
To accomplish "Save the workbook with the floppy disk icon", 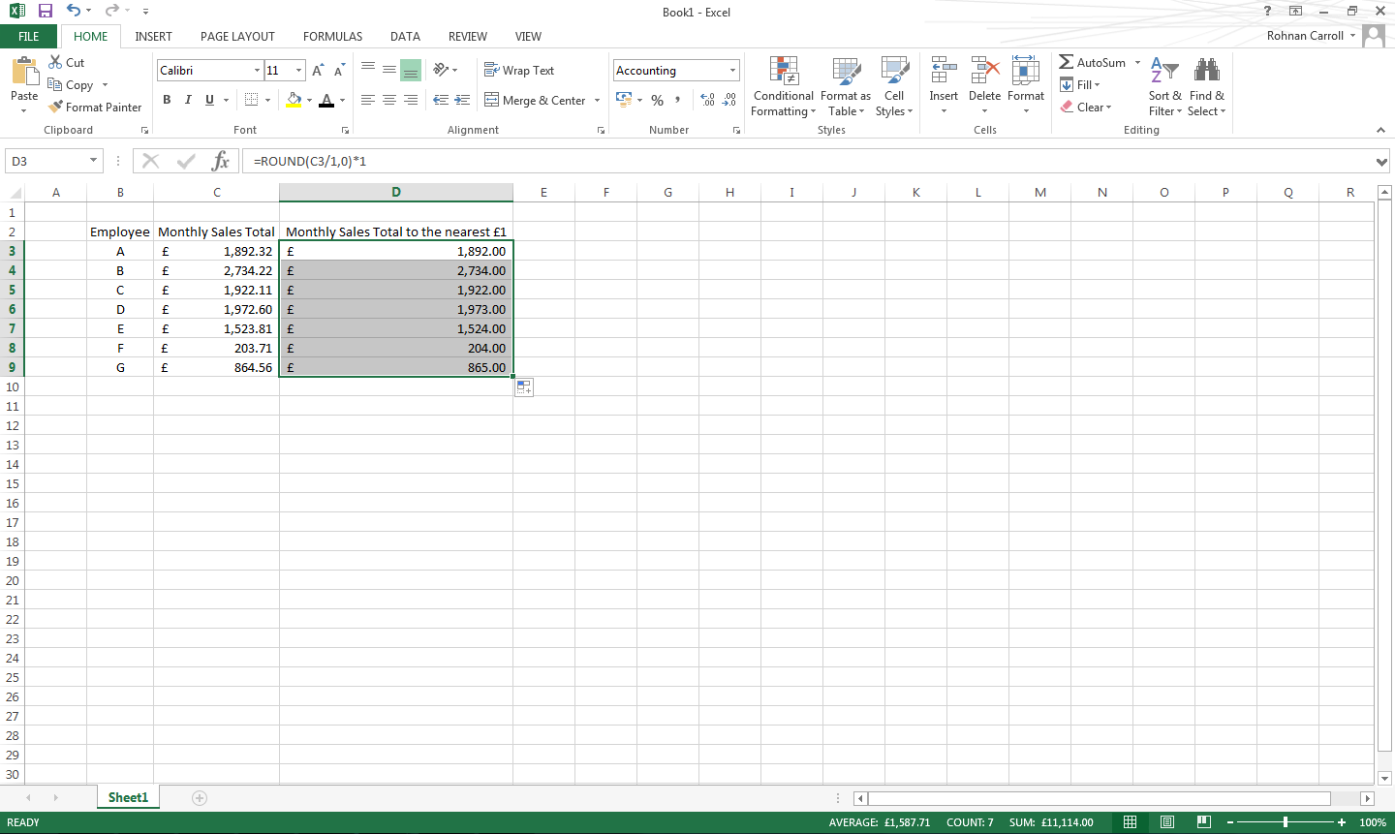I will tap(45, 11).
